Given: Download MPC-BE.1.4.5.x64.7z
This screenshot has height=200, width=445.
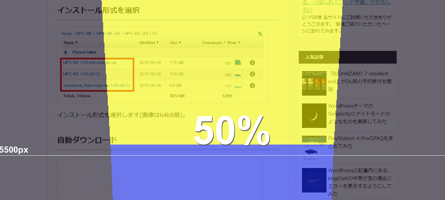Looking at the screenshot, I should (x=81, y=74).
